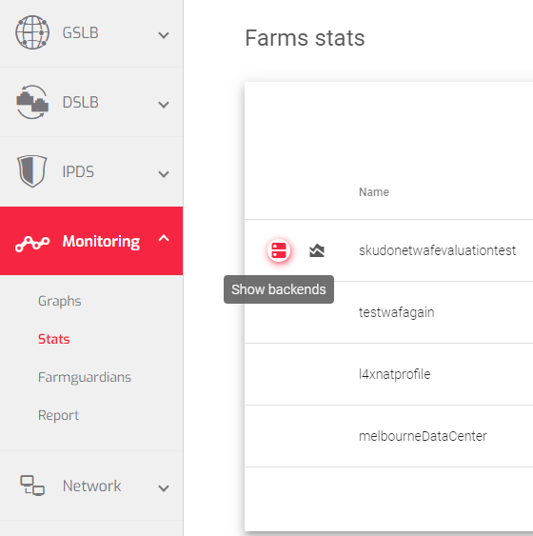Open the Farmguardians submenu item
This screenshot has height=536, width=533.
click(x=85, y=377)
